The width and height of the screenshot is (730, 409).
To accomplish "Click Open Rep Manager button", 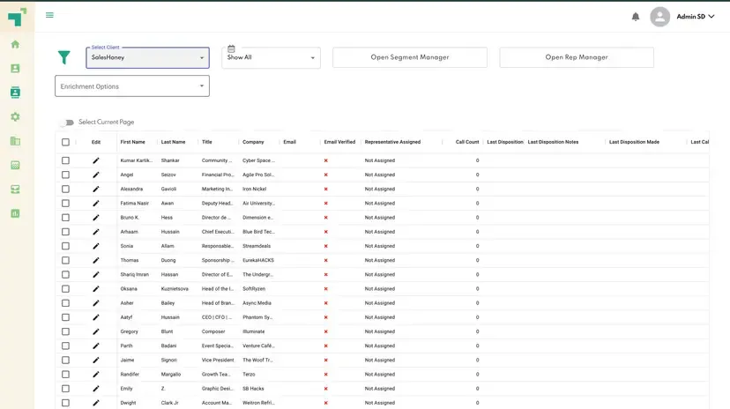I will coord(577,57).
